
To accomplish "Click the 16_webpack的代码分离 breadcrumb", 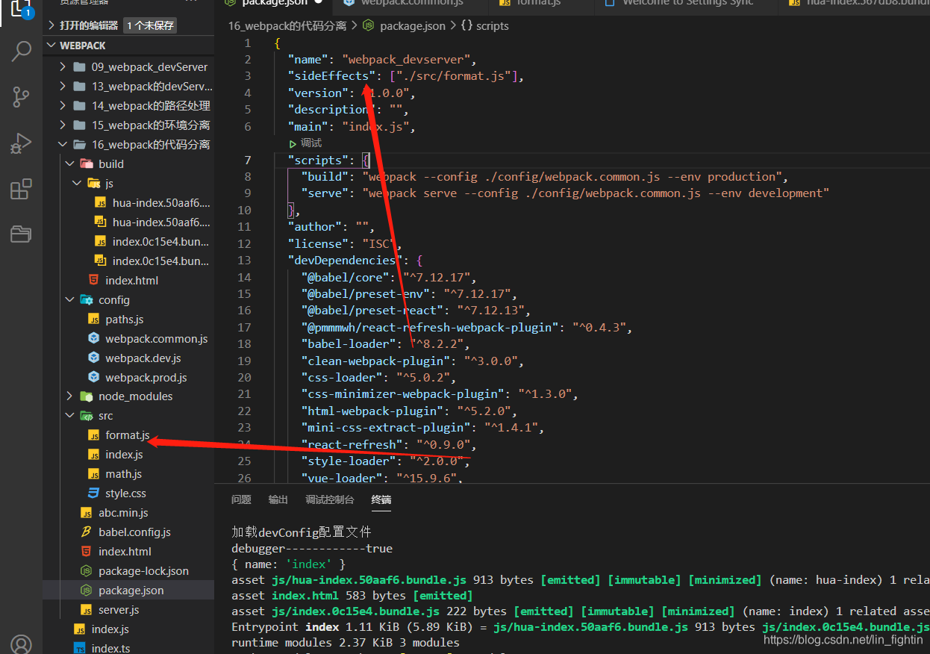I will (287, 25).
